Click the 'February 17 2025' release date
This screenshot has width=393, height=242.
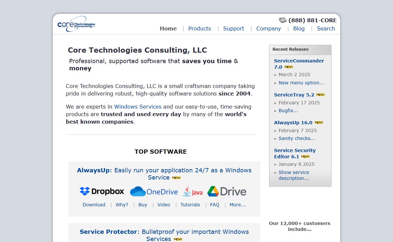click(x=299, y=103)
